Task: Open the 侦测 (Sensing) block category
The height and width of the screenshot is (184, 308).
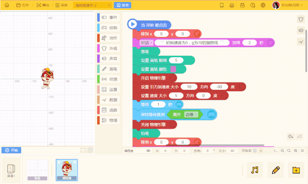Action: click(x=109, y=79)
